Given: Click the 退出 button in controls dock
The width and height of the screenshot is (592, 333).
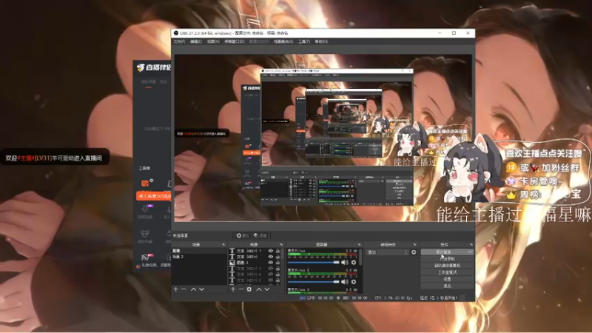Looking at the screenshot, I should pyautogui.click(x=447, y=286).
